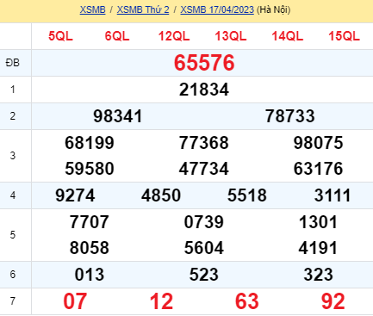This screenshot has width=373, height=316.
Task: Click fourth prize number 5518
Action: pos(247,195)
